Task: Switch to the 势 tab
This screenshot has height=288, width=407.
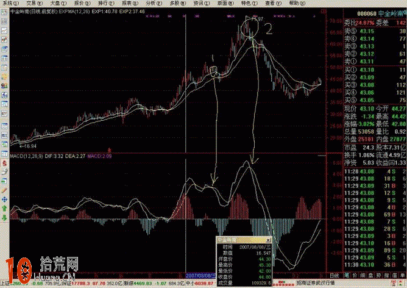Action: click(x=379, y=275)
